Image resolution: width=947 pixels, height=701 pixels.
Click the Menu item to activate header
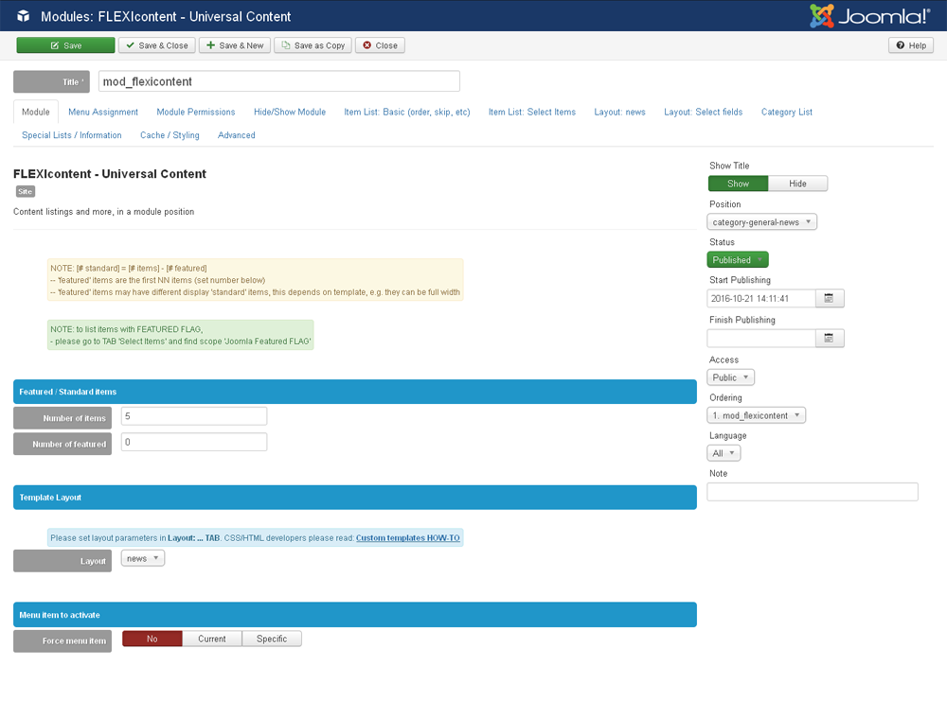[x=355, y=615]
